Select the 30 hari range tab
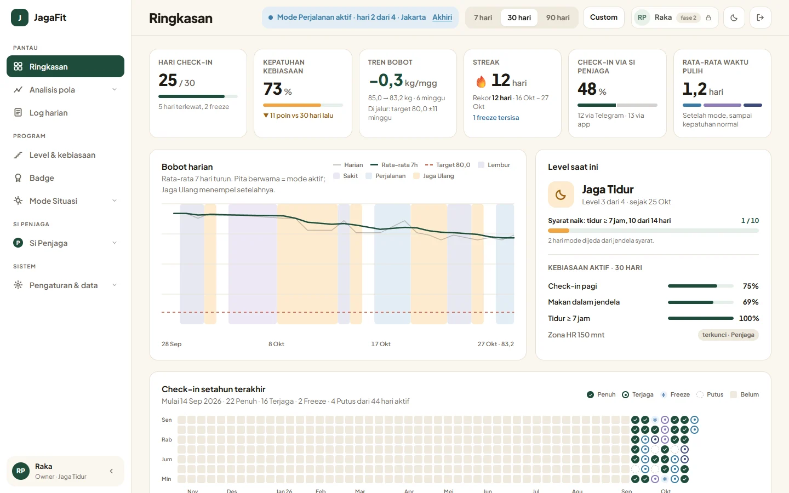The width and height of the screenshot is (789, 493). click(519, 18)
